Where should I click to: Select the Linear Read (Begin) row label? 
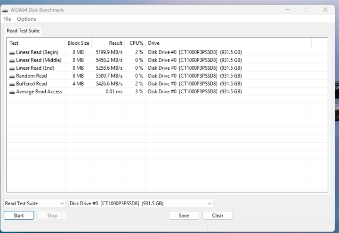coord(37,52)
